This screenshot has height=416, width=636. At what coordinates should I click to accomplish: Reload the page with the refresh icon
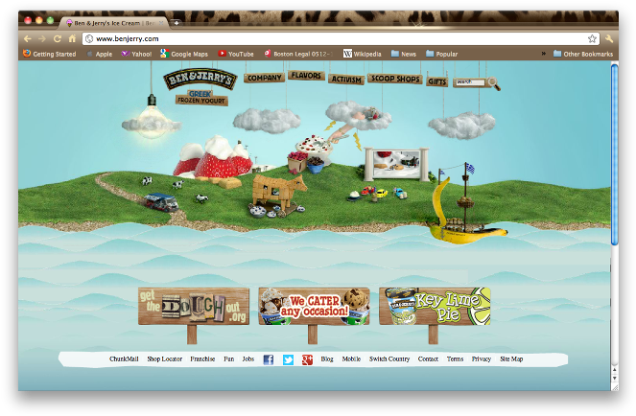[x=58, y=39]
